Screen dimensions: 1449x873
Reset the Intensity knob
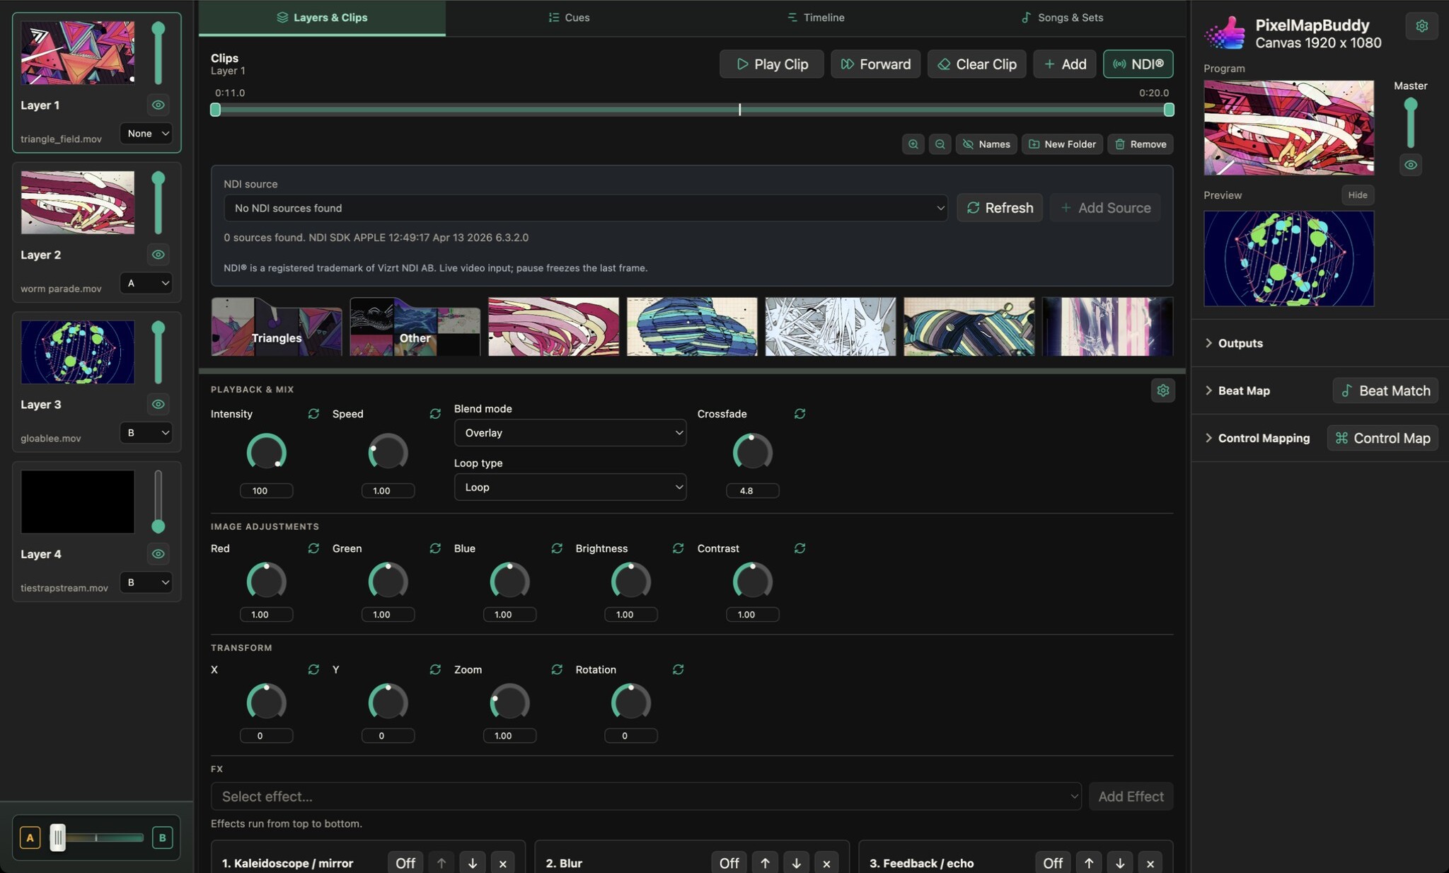[313, 414]
